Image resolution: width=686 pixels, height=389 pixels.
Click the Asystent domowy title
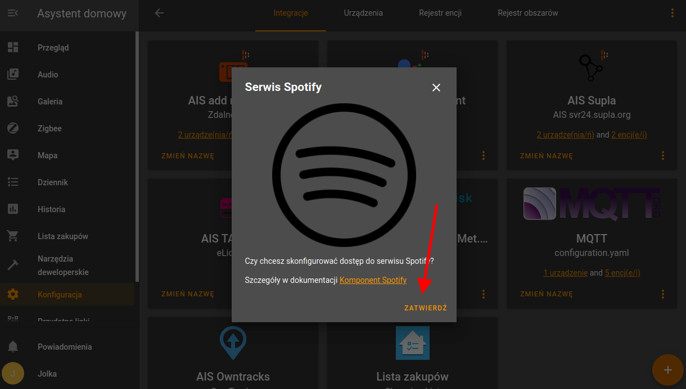(x=82, y=13)
